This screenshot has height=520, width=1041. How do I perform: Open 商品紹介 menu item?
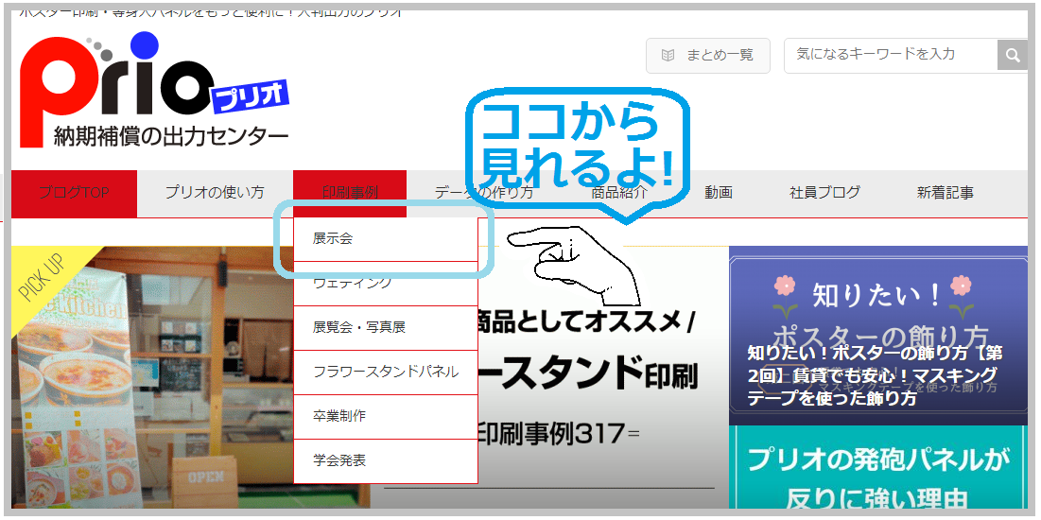coord(618,193)
